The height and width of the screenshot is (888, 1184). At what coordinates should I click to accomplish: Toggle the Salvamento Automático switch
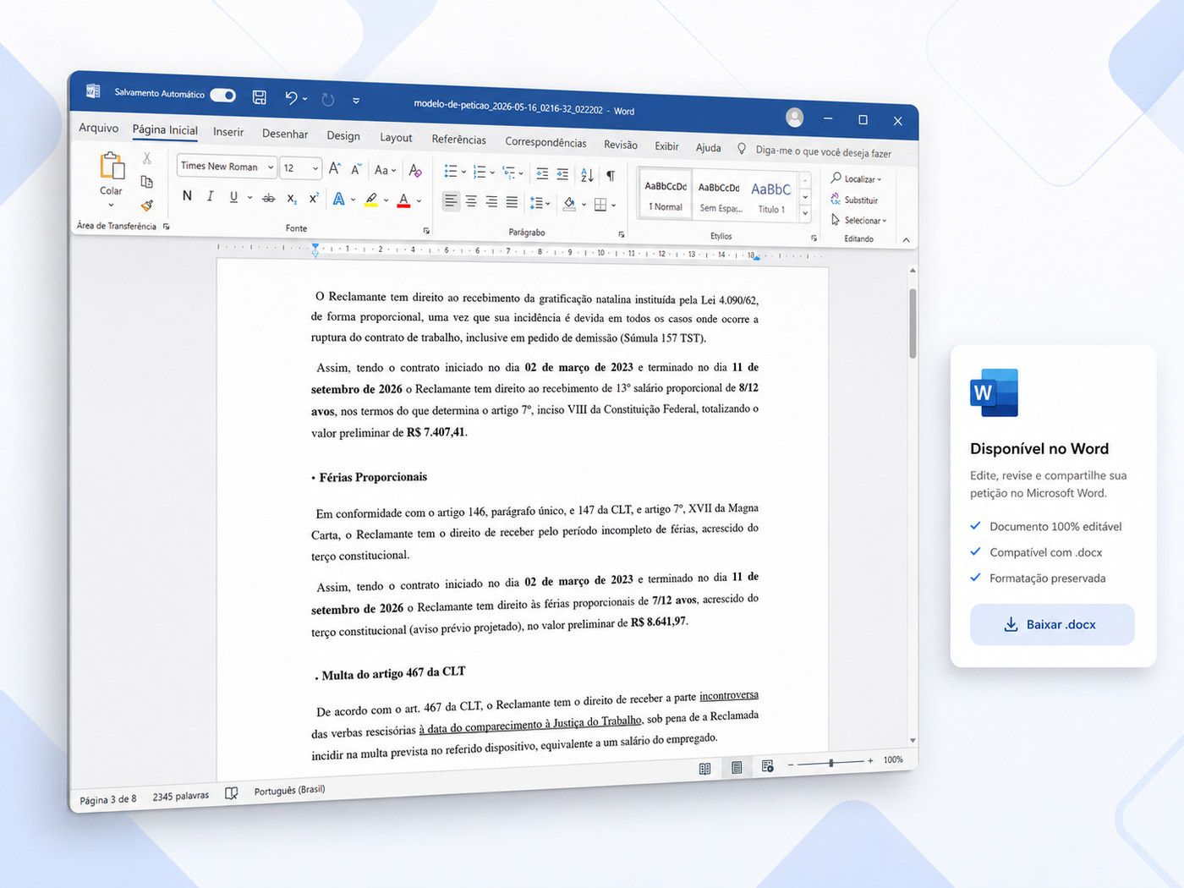[x=222, y=96]
